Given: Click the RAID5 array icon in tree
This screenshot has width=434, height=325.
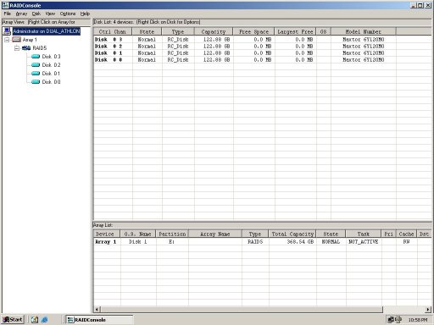Looking at the screenshot, I should tap(26, 48).
